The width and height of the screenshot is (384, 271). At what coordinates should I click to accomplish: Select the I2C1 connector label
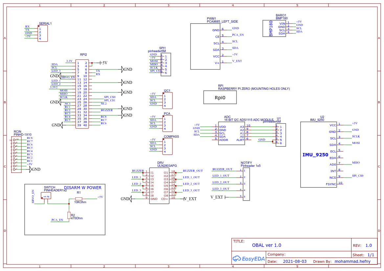167,91
